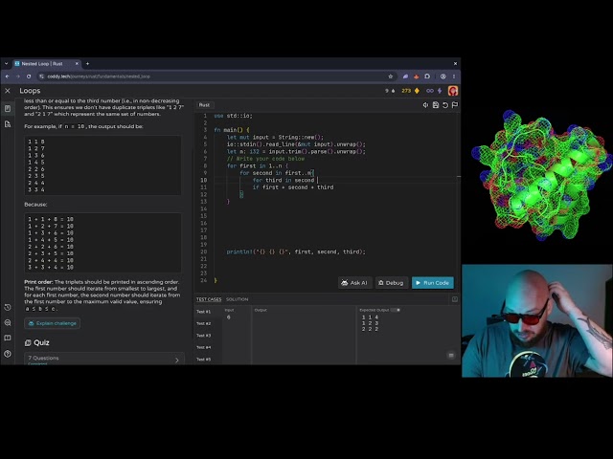Go back with the browser back arrow
The image size is (613, 459).
(8, 76)
